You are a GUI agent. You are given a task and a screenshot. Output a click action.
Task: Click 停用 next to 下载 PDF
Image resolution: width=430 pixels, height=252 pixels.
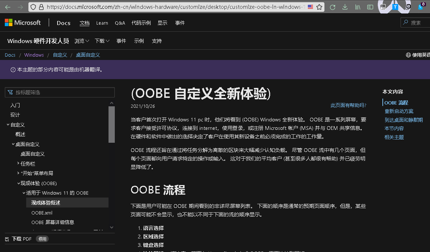click(x=42, y=239)
